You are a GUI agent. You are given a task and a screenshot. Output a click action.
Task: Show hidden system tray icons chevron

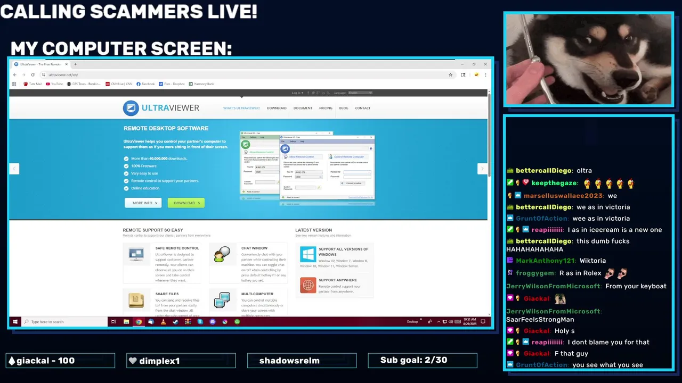[x=439, y=322]
